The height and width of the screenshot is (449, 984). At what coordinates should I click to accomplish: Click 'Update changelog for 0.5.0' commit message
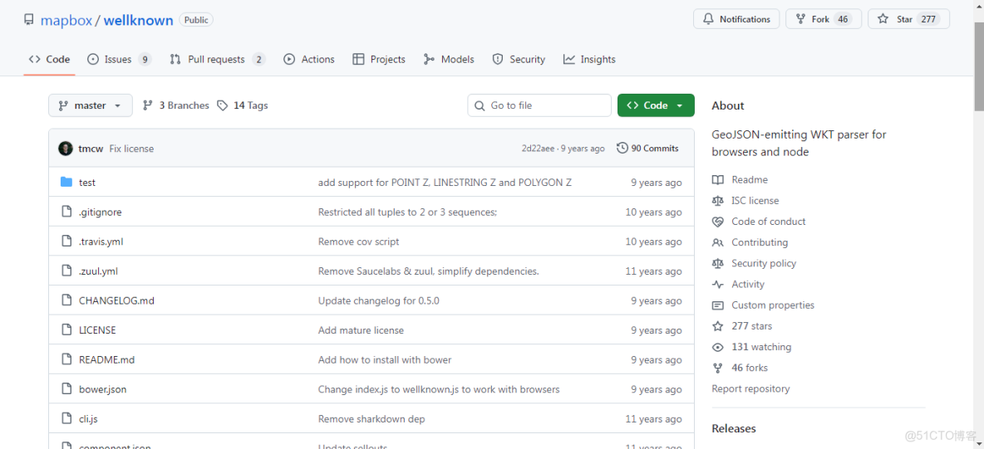point(378,300)
